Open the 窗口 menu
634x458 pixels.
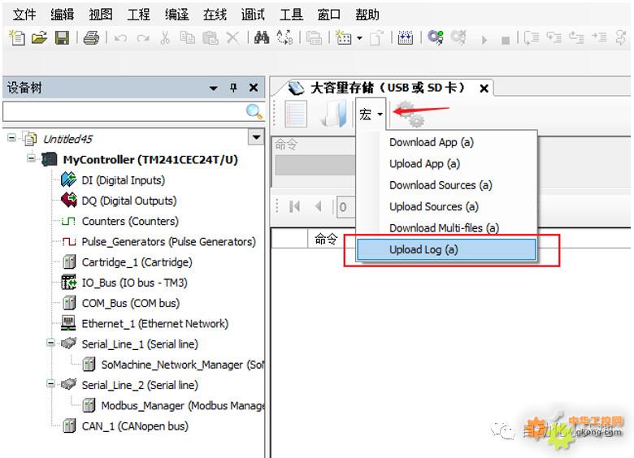(328, 15)
